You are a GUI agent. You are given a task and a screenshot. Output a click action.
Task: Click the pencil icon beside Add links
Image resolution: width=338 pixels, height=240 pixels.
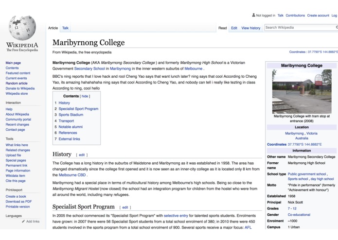point(23,221)
